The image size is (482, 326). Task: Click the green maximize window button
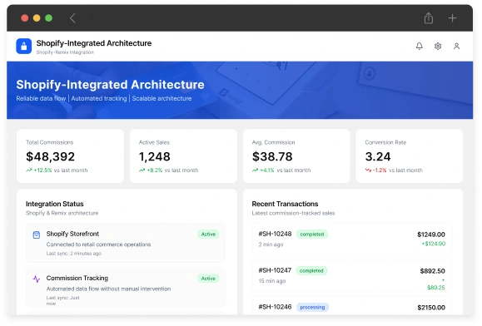tap(48, 18)
